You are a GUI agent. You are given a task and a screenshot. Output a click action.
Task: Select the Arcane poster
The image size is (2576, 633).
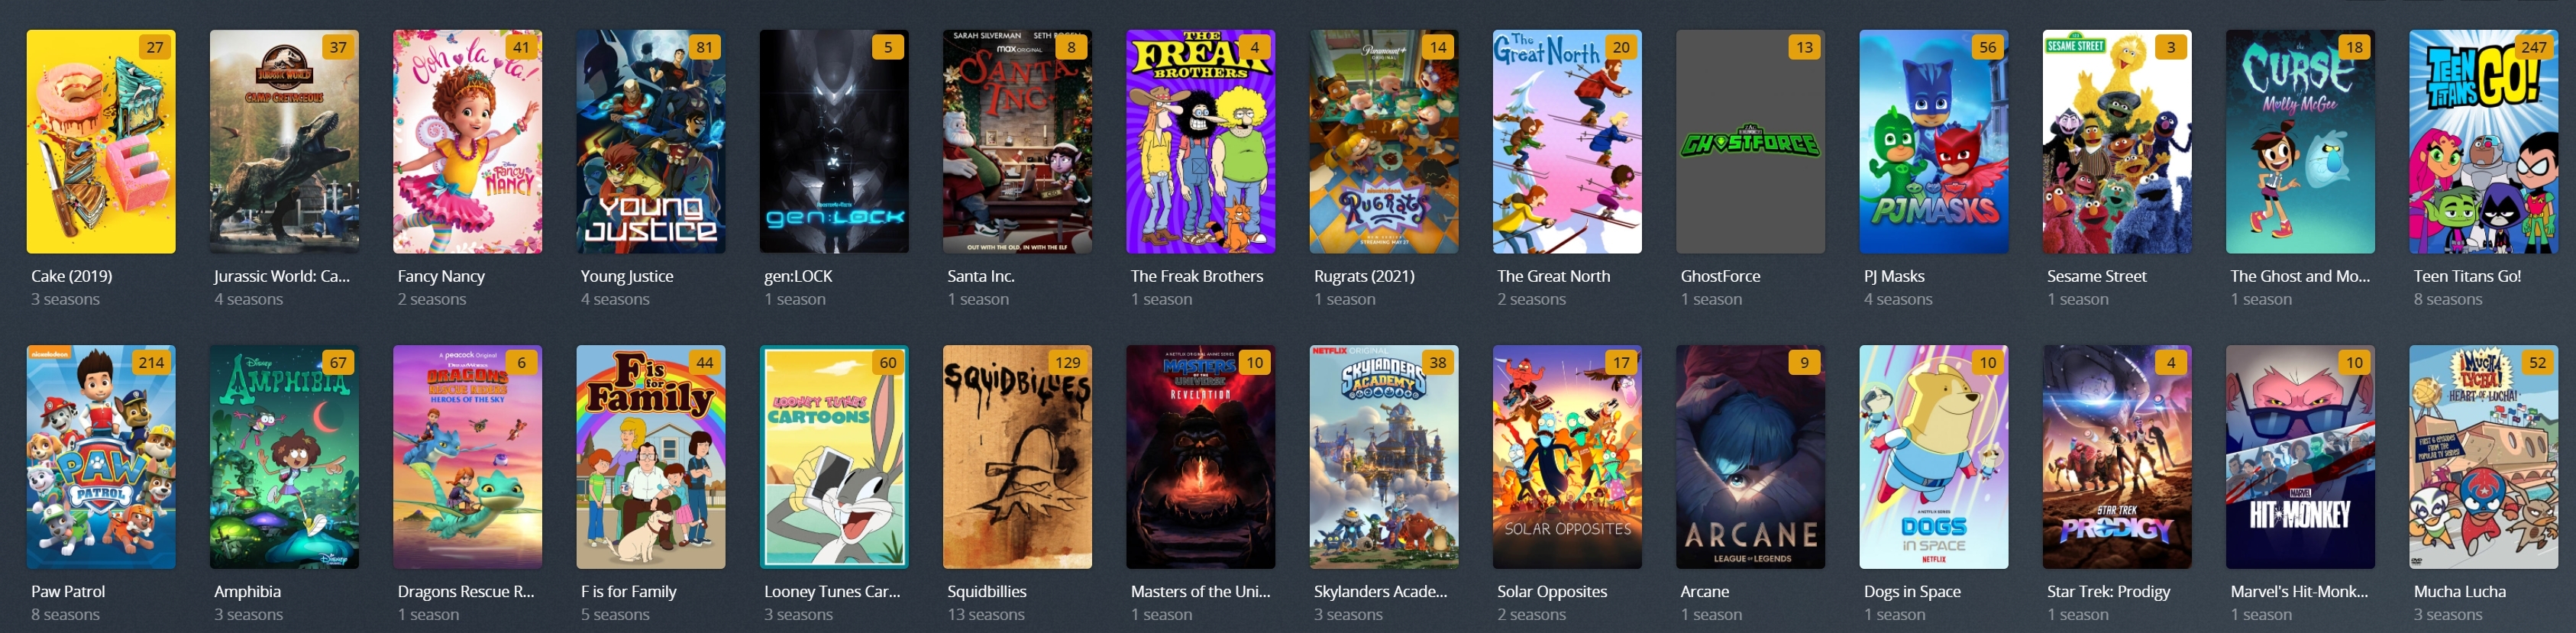[1750, 457]
